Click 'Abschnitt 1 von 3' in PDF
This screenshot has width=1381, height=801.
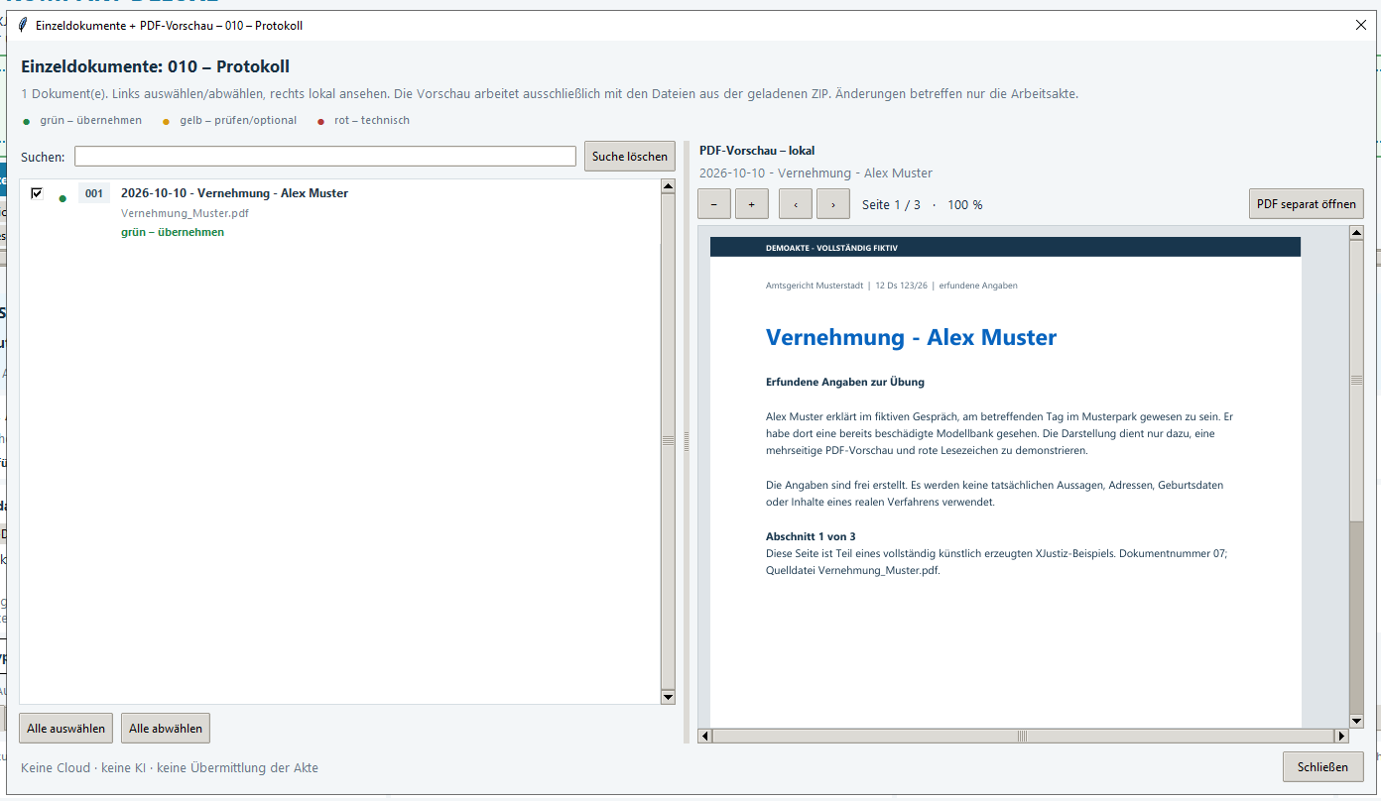[x=811, y=536]
